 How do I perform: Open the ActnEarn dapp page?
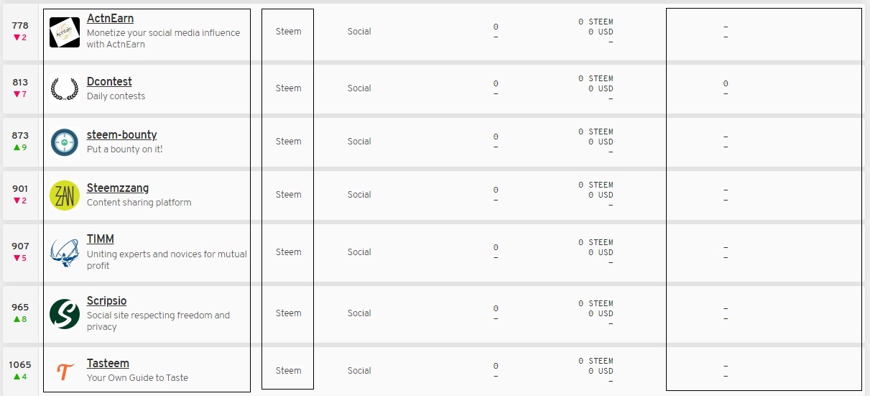[x=110, y=19]
